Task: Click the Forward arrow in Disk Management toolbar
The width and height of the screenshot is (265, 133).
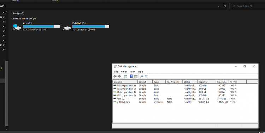Action: (119, 76)
